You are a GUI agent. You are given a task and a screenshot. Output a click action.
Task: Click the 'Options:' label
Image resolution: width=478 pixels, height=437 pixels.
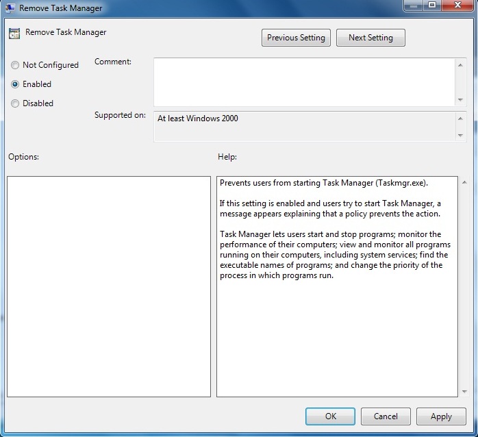(23, 157)
